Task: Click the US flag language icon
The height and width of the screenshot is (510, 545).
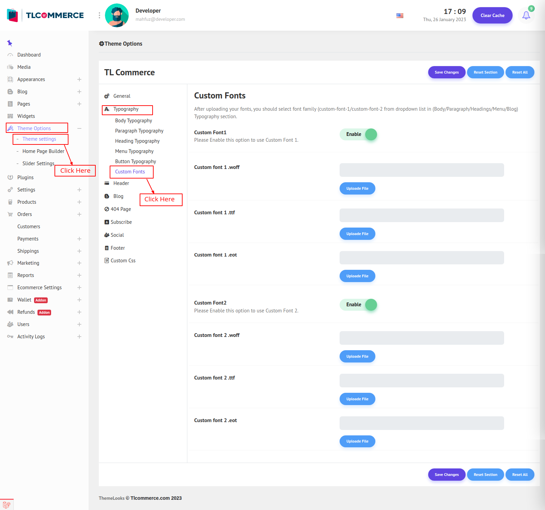Action: coord(400,16)
